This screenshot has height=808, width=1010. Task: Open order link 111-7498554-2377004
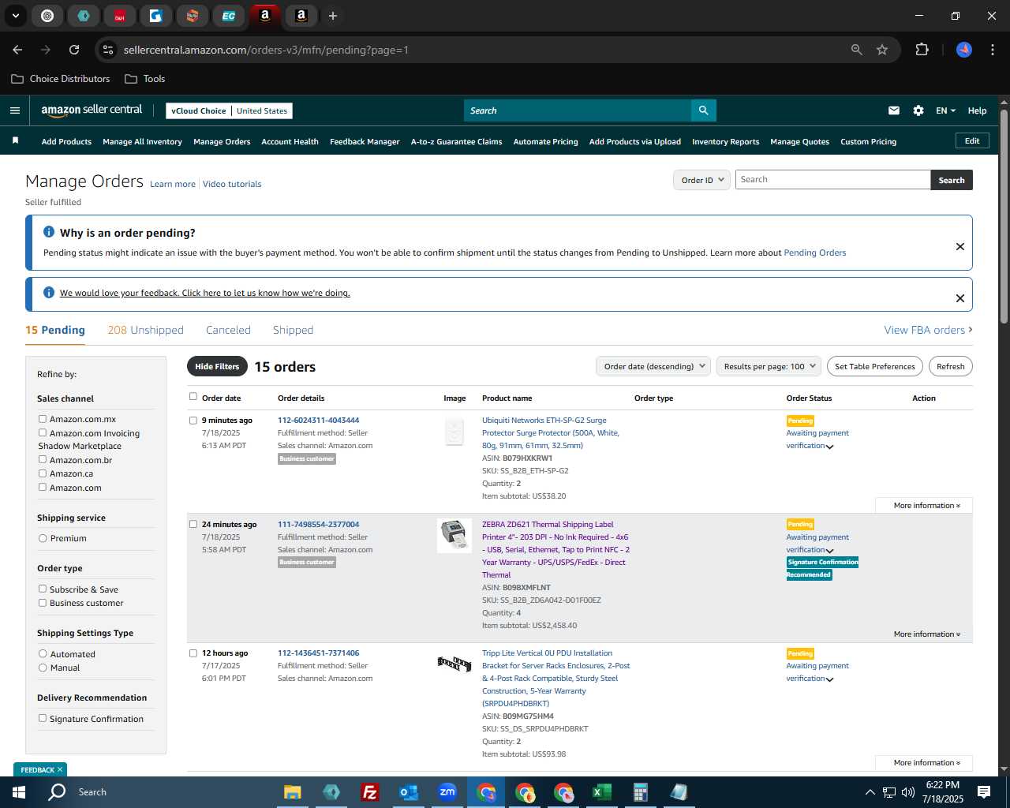coord(318,524)
